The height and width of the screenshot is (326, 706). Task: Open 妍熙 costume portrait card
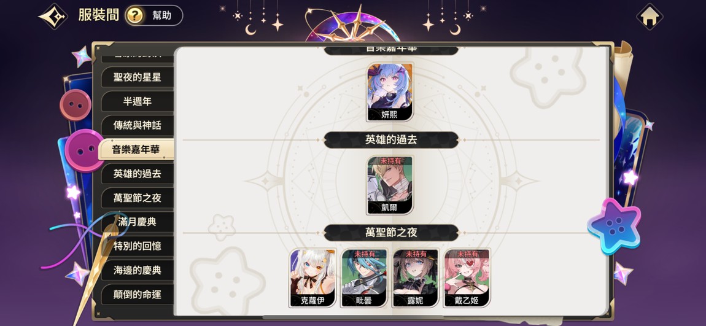click(390, 92)
